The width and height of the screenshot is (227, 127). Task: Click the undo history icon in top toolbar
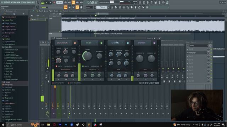(x=140, y=2)
